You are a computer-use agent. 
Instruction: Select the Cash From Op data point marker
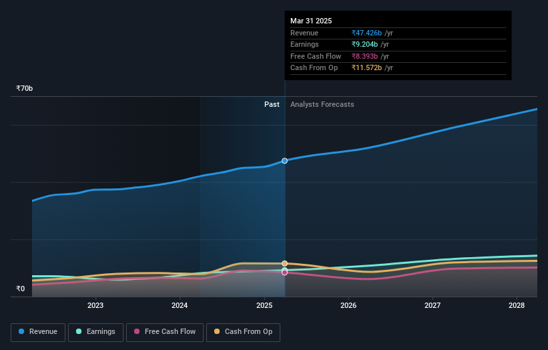285,263
